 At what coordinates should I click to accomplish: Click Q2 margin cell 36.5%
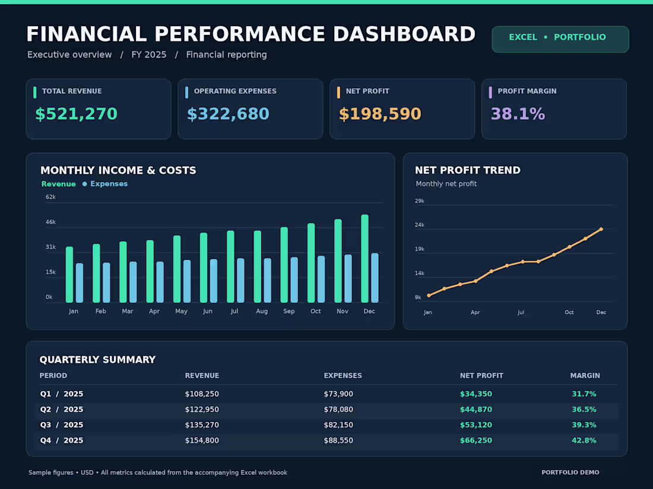584,409
